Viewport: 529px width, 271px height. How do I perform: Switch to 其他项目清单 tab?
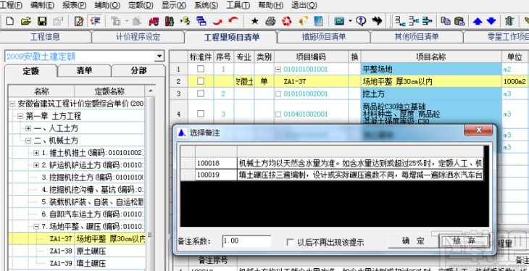(x=417, y=37)
